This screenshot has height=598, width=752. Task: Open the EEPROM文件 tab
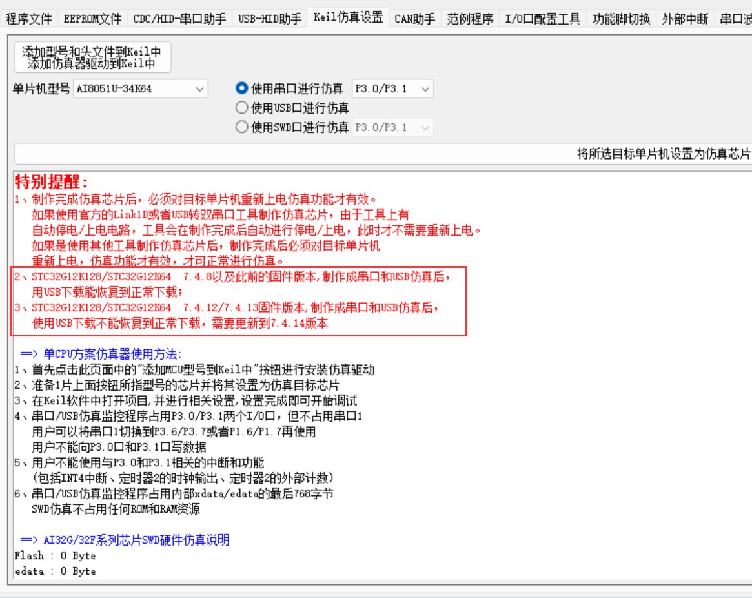pos(92,19)
